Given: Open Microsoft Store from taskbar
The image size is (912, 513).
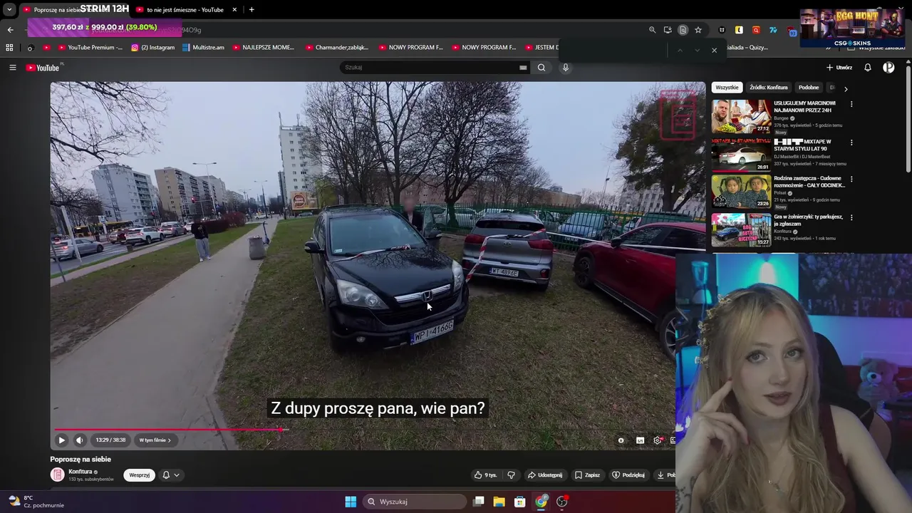Looking at the screenshot, I should click(520, 502).
